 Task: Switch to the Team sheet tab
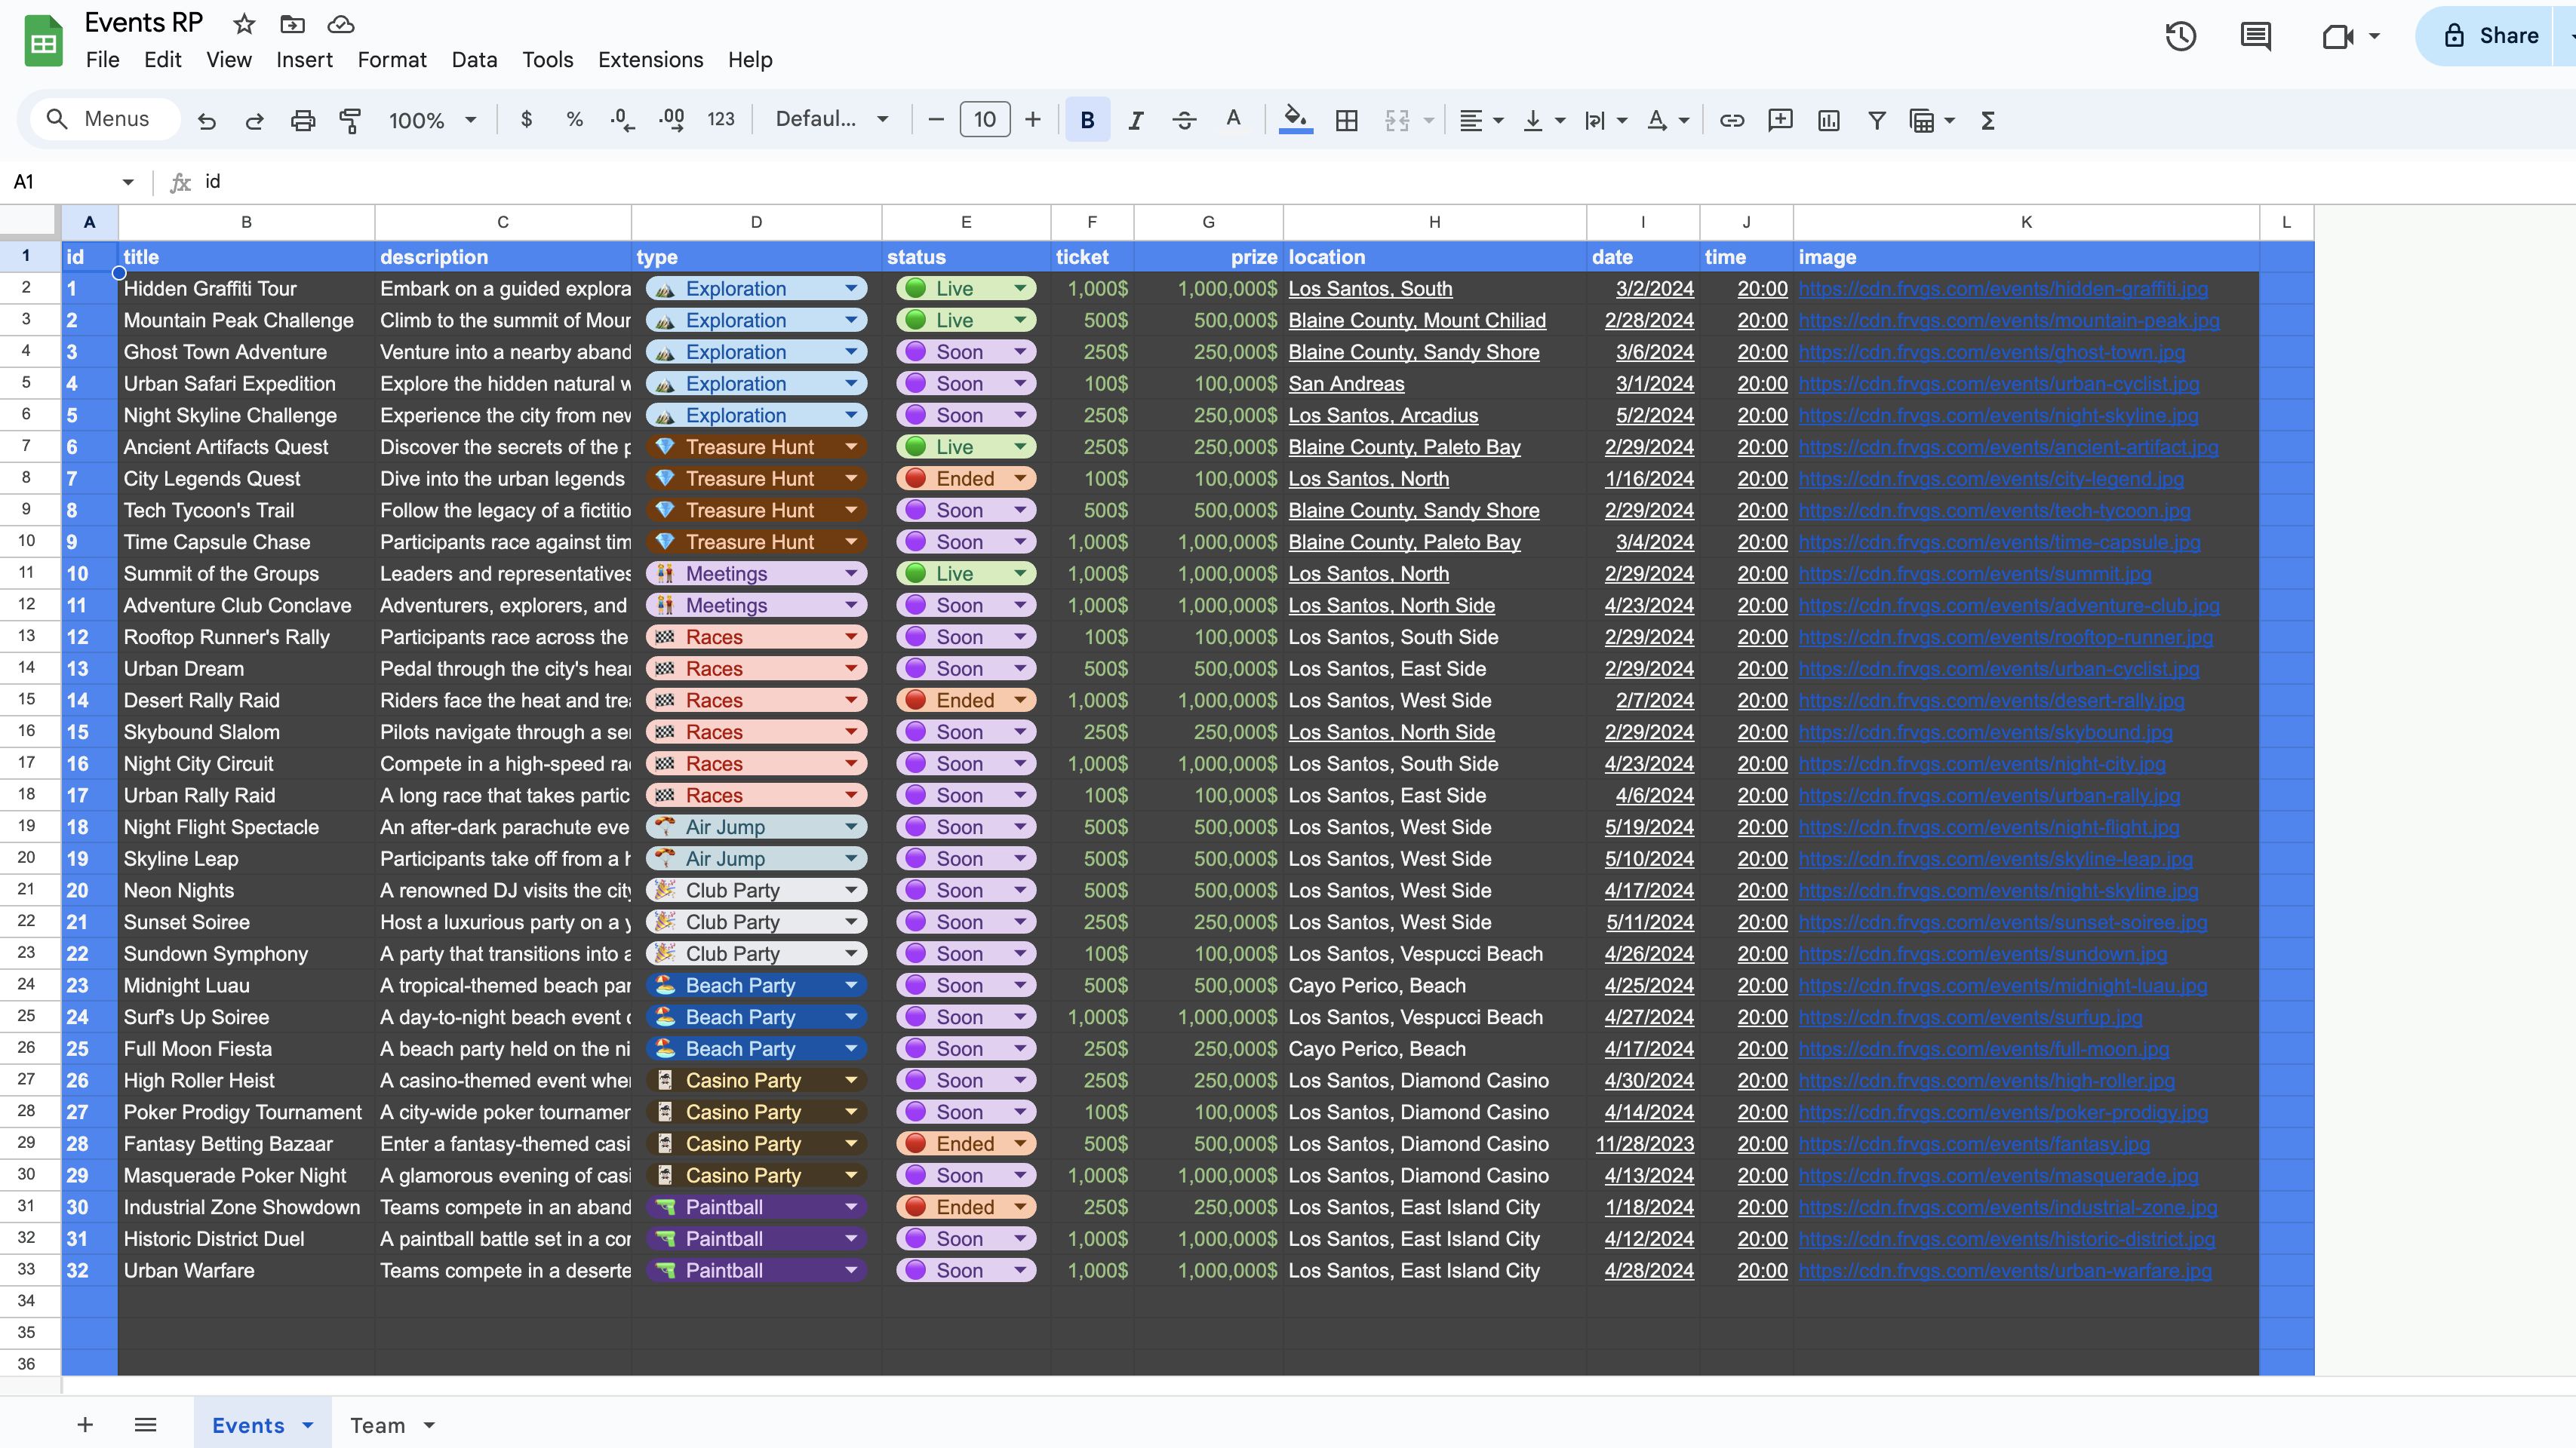pyautogui.click(x=378, y=1425)
